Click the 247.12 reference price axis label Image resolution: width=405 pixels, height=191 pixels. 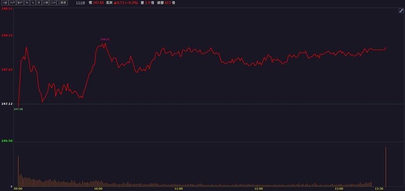pyautogui.click(x=7, y=104)
